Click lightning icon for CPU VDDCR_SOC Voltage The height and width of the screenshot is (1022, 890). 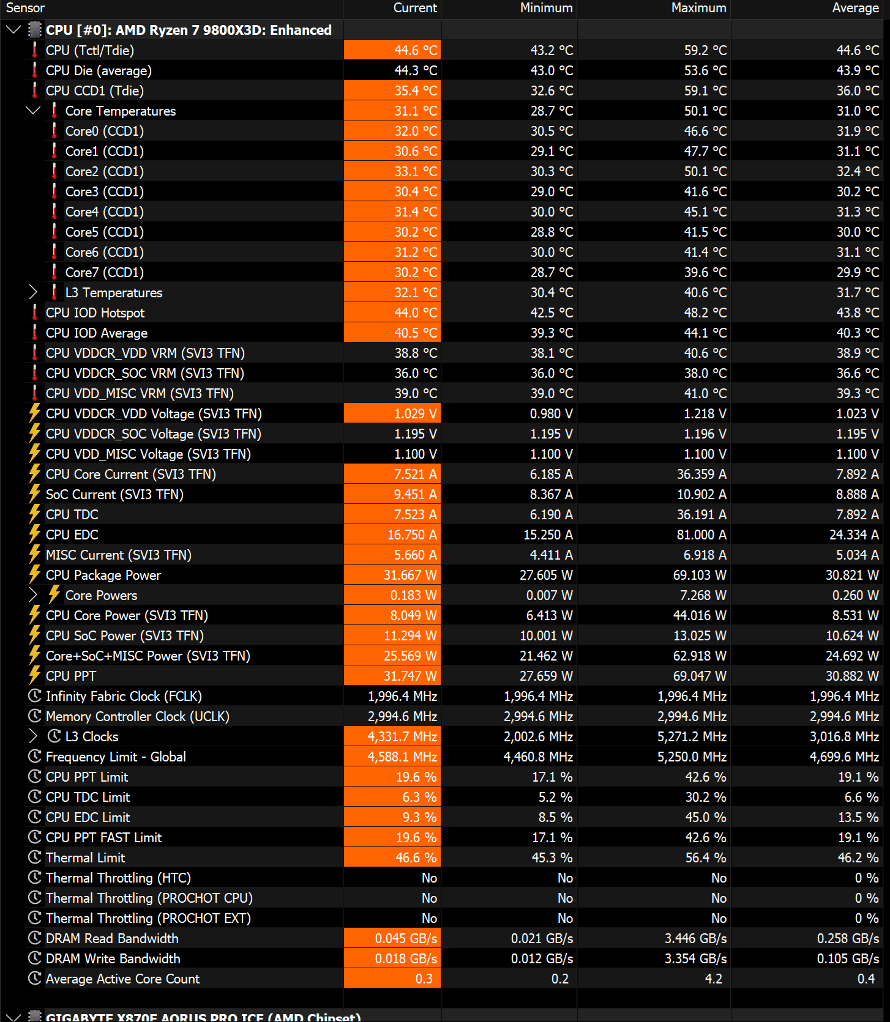click(x=35, y=434)
